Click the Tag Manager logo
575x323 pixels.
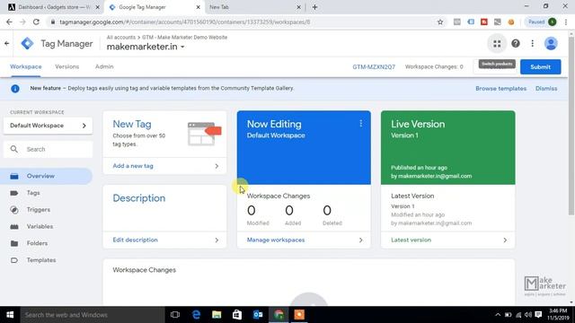click(x=27, y=44)
